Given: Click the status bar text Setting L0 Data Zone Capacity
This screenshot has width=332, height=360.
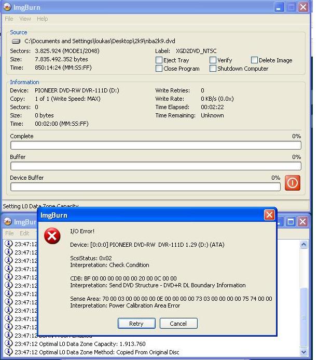Looking at the screenshot, I should tap(40, 206).
